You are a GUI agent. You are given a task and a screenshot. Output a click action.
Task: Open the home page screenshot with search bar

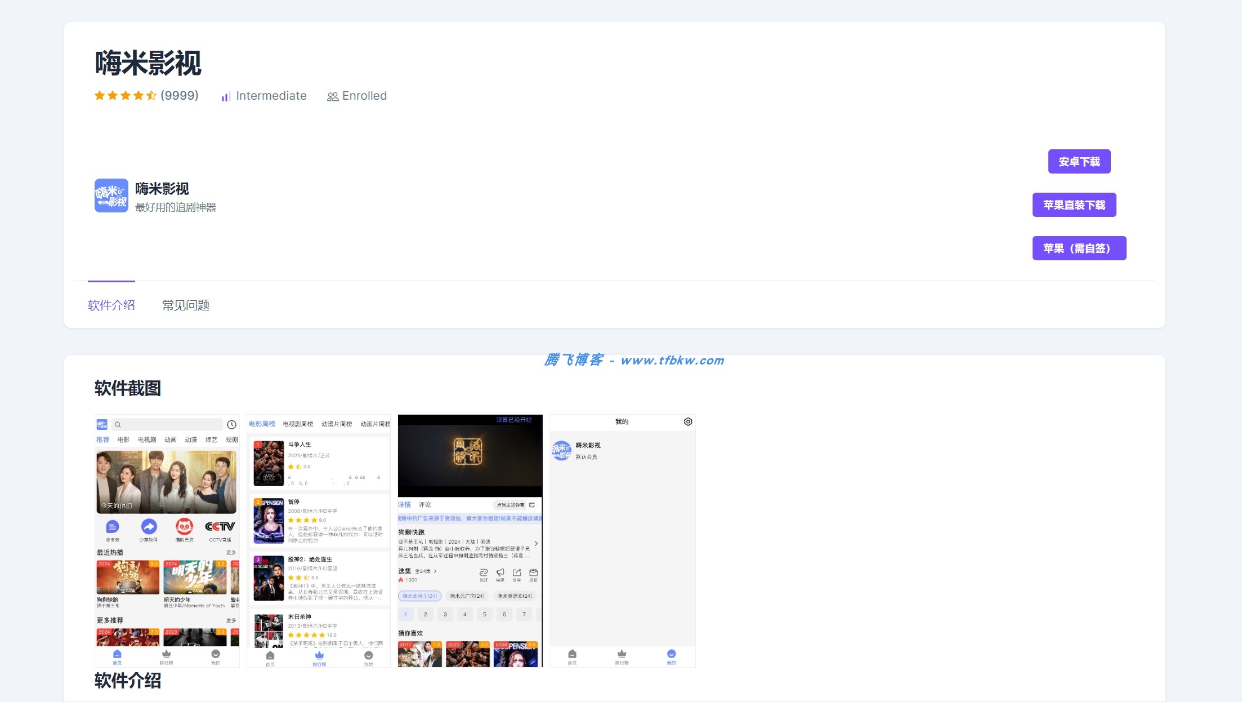point(167,541)
